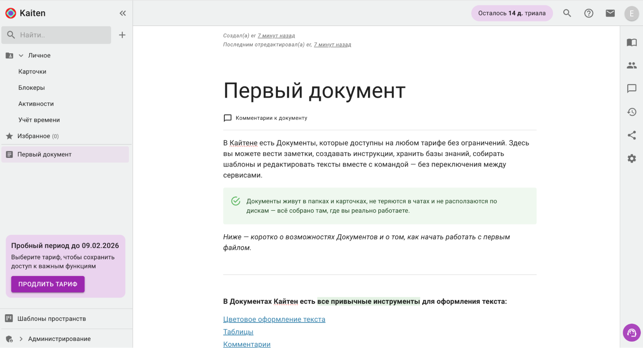The height and width of the screenshot is (348, 643).
Task: Open the help question mark icon
Action: (x=589, y=13)
